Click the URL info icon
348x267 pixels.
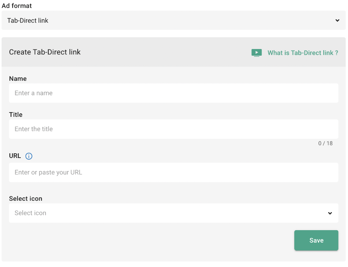(x=29, y=156)
